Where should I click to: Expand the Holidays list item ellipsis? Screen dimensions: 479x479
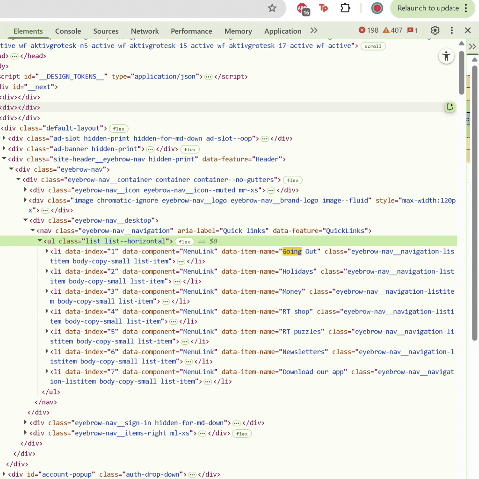pos(177,281)
